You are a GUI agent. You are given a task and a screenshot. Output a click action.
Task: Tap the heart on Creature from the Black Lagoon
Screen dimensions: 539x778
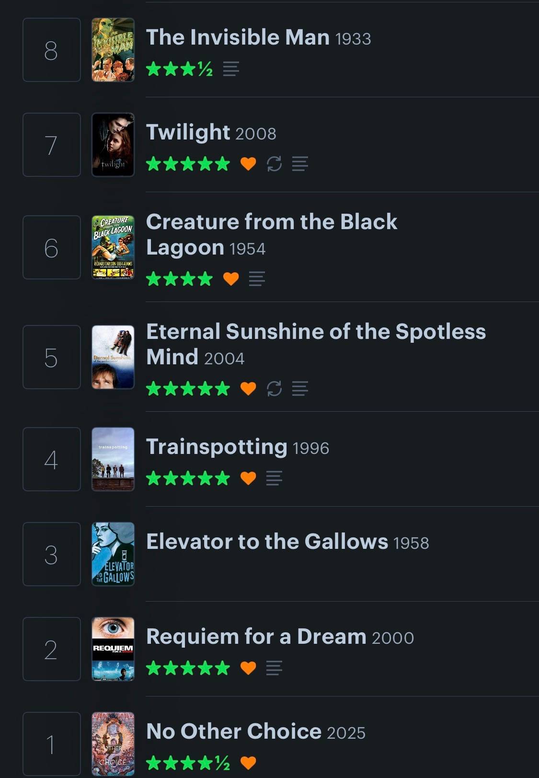point(231,279)
